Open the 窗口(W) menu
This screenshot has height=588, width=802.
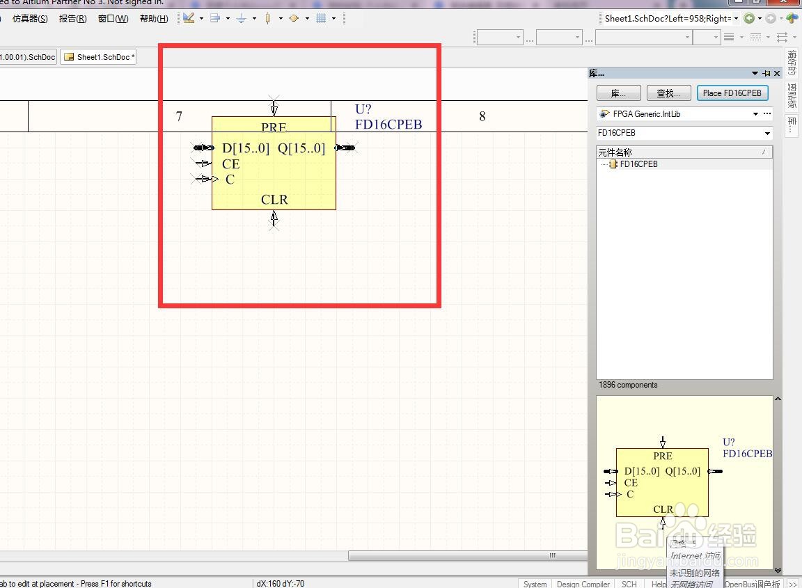point(113,18)
